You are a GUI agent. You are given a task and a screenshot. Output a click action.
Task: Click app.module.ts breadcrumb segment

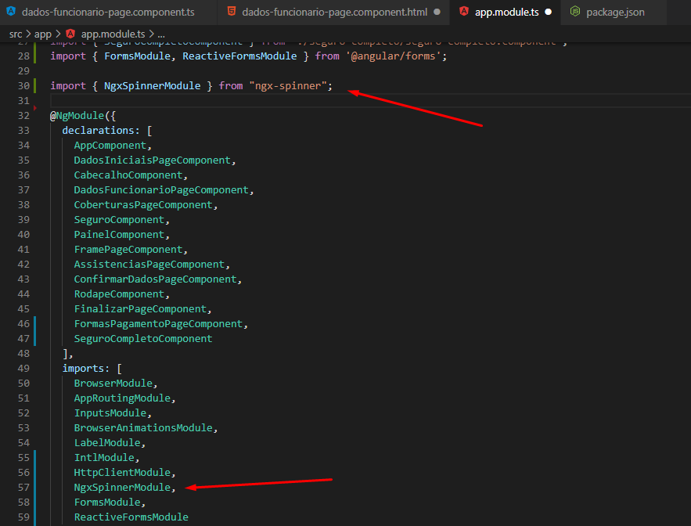113,34
